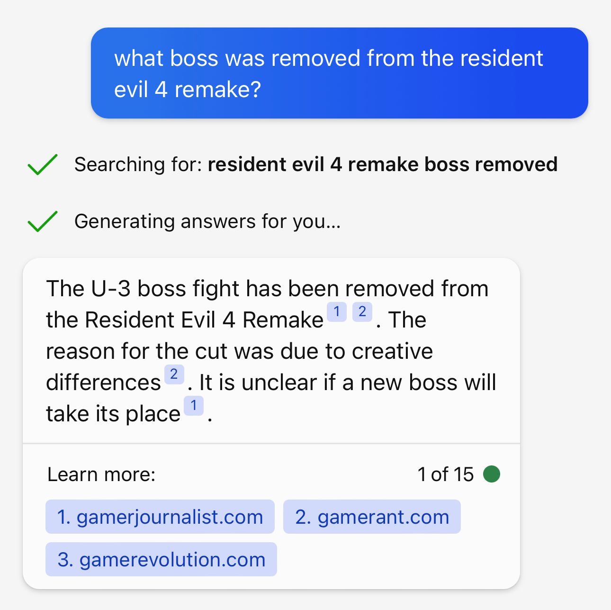Viewport: 611px width, 610px height.
Task: Click the green checkmark beside Searching for
Action: point(43,164)
